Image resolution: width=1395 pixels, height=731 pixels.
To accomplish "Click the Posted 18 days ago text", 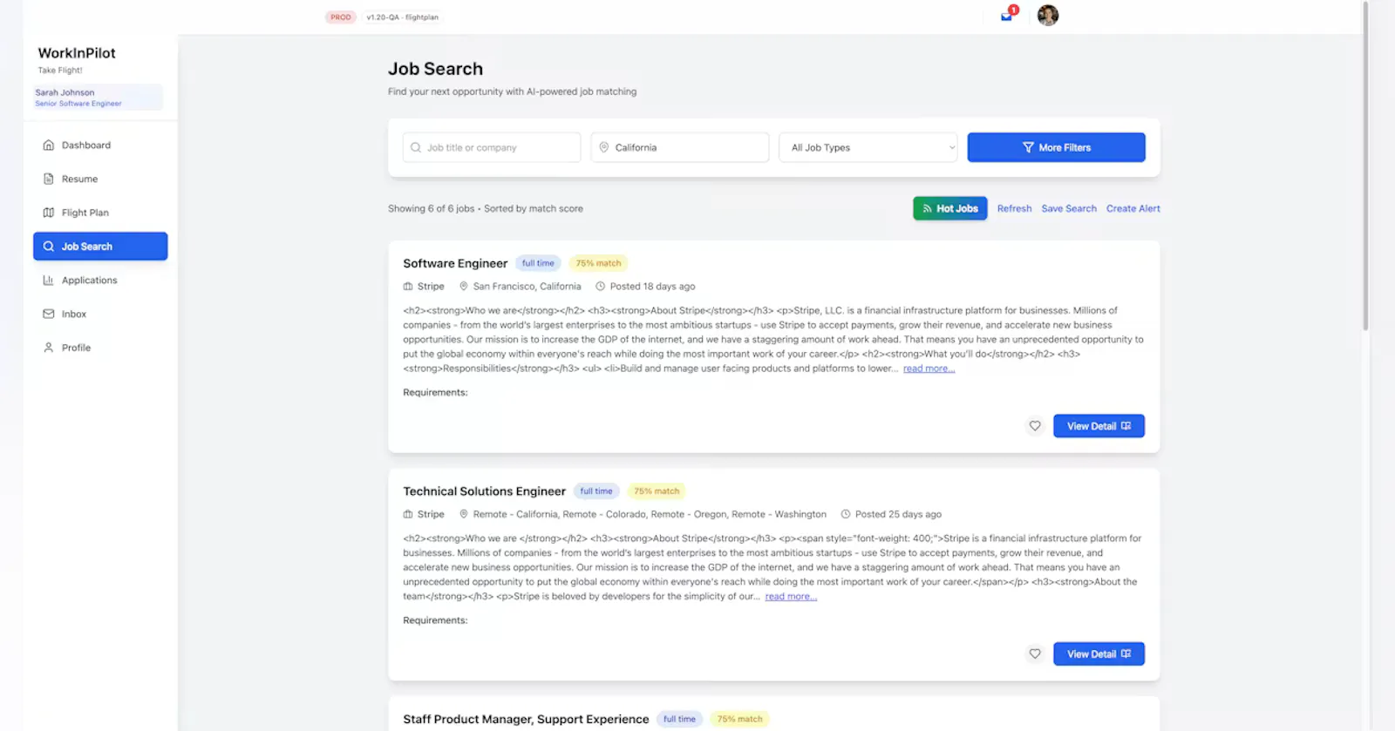I will pos(652,287).
